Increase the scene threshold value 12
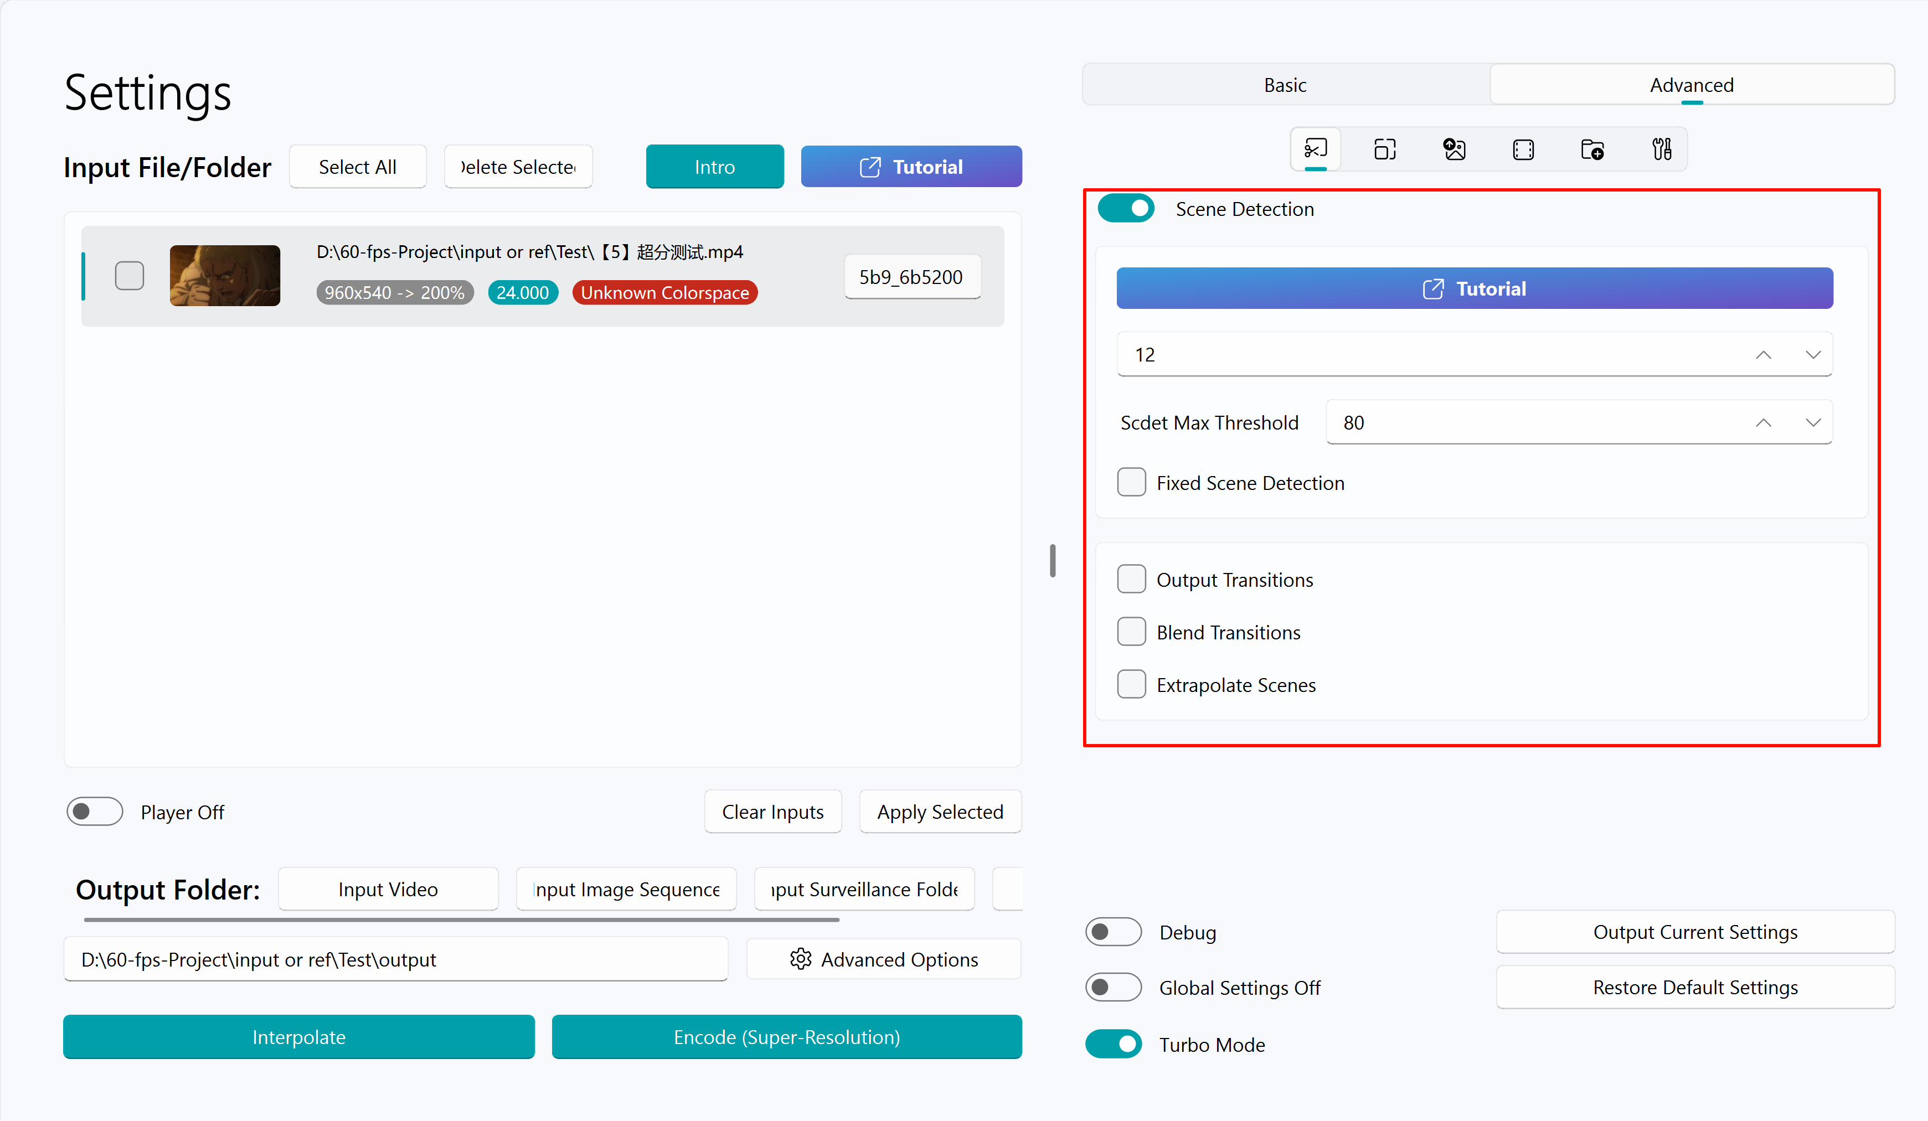The width and height of the screenshot is (1928, 1121). point(1764,355)
